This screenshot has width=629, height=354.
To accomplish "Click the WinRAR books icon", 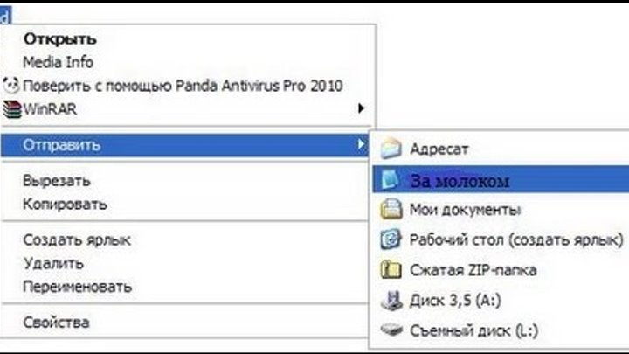I will click(10, 109).
